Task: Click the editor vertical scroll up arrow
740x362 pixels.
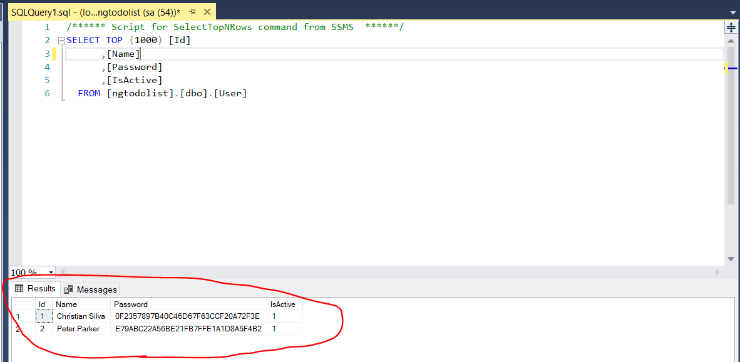Action: [731, 41]
